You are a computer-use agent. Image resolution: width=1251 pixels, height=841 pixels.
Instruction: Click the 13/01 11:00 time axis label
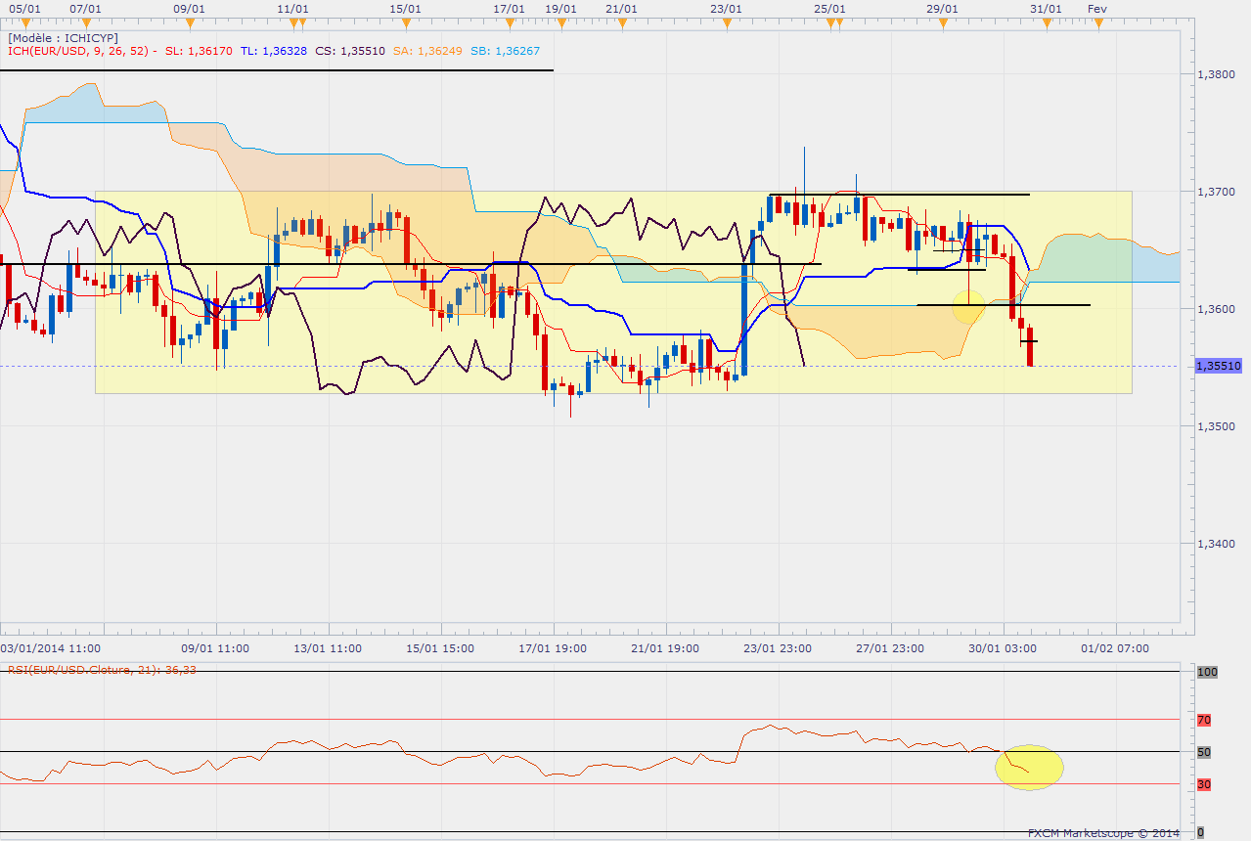328,648
